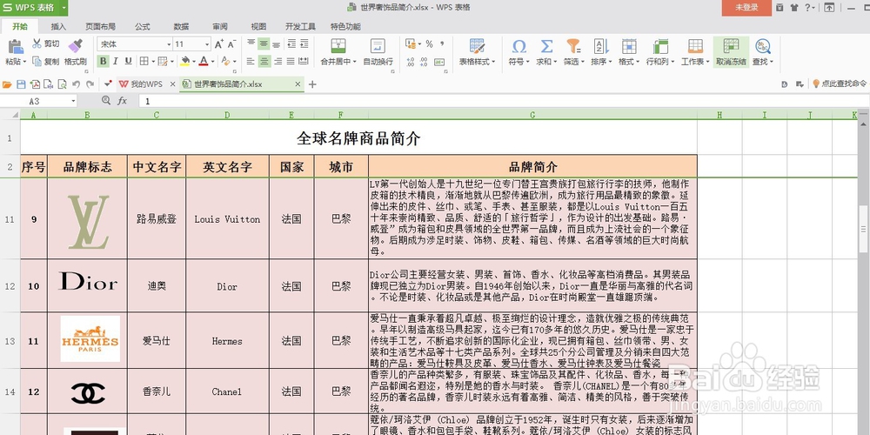
Task: Click the export to PDF icon
Action: [x=35, y=84]
